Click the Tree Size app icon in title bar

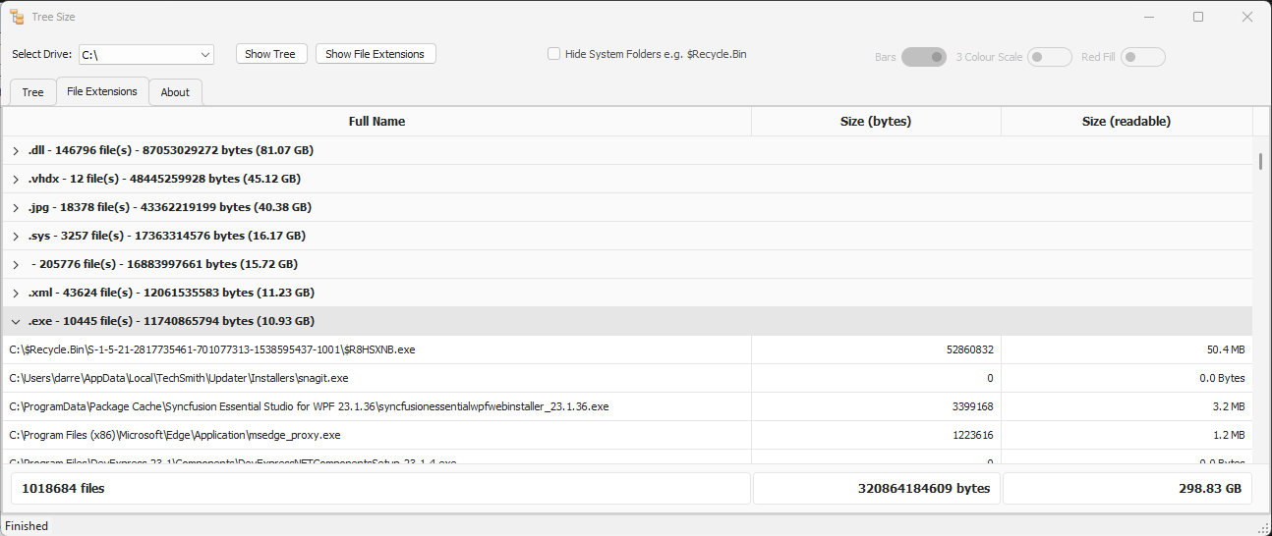point(17,17)
